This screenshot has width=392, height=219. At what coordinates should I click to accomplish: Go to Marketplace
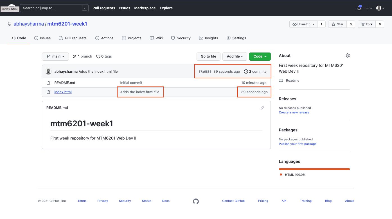point(145,8)
